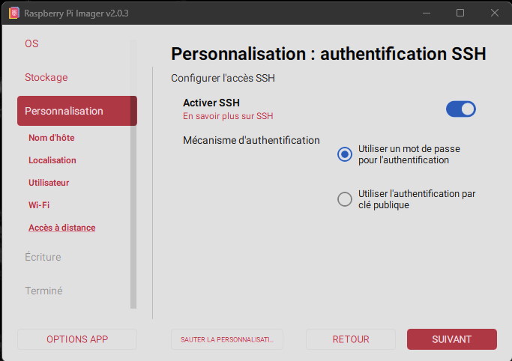Open OPTIONS APP settings

pyautogui.click(x=77, y=339)
